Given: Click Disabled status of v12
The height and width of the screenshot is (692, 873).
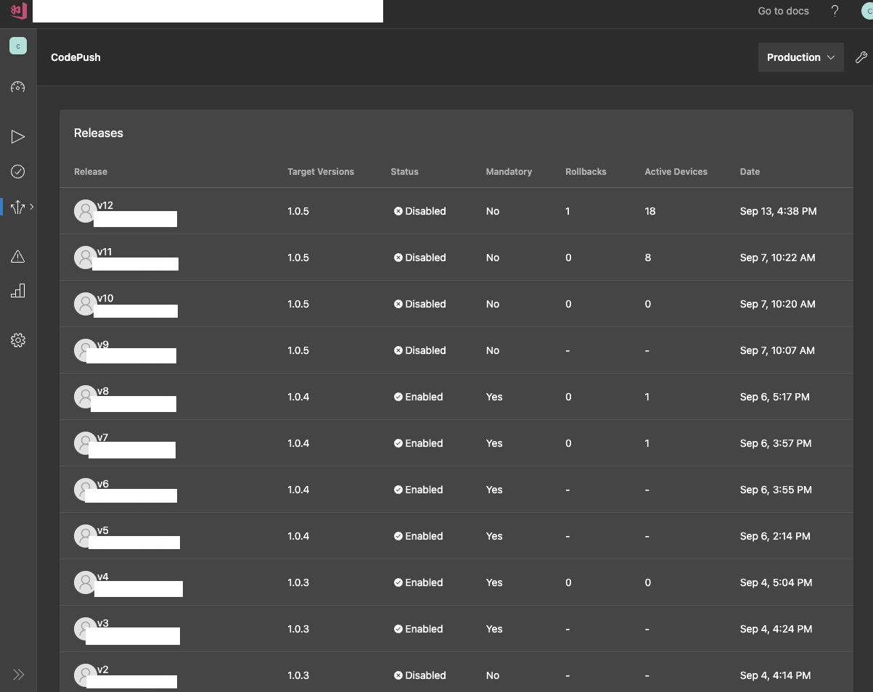Looking at the screenshot, I should (x=419, y=211).
